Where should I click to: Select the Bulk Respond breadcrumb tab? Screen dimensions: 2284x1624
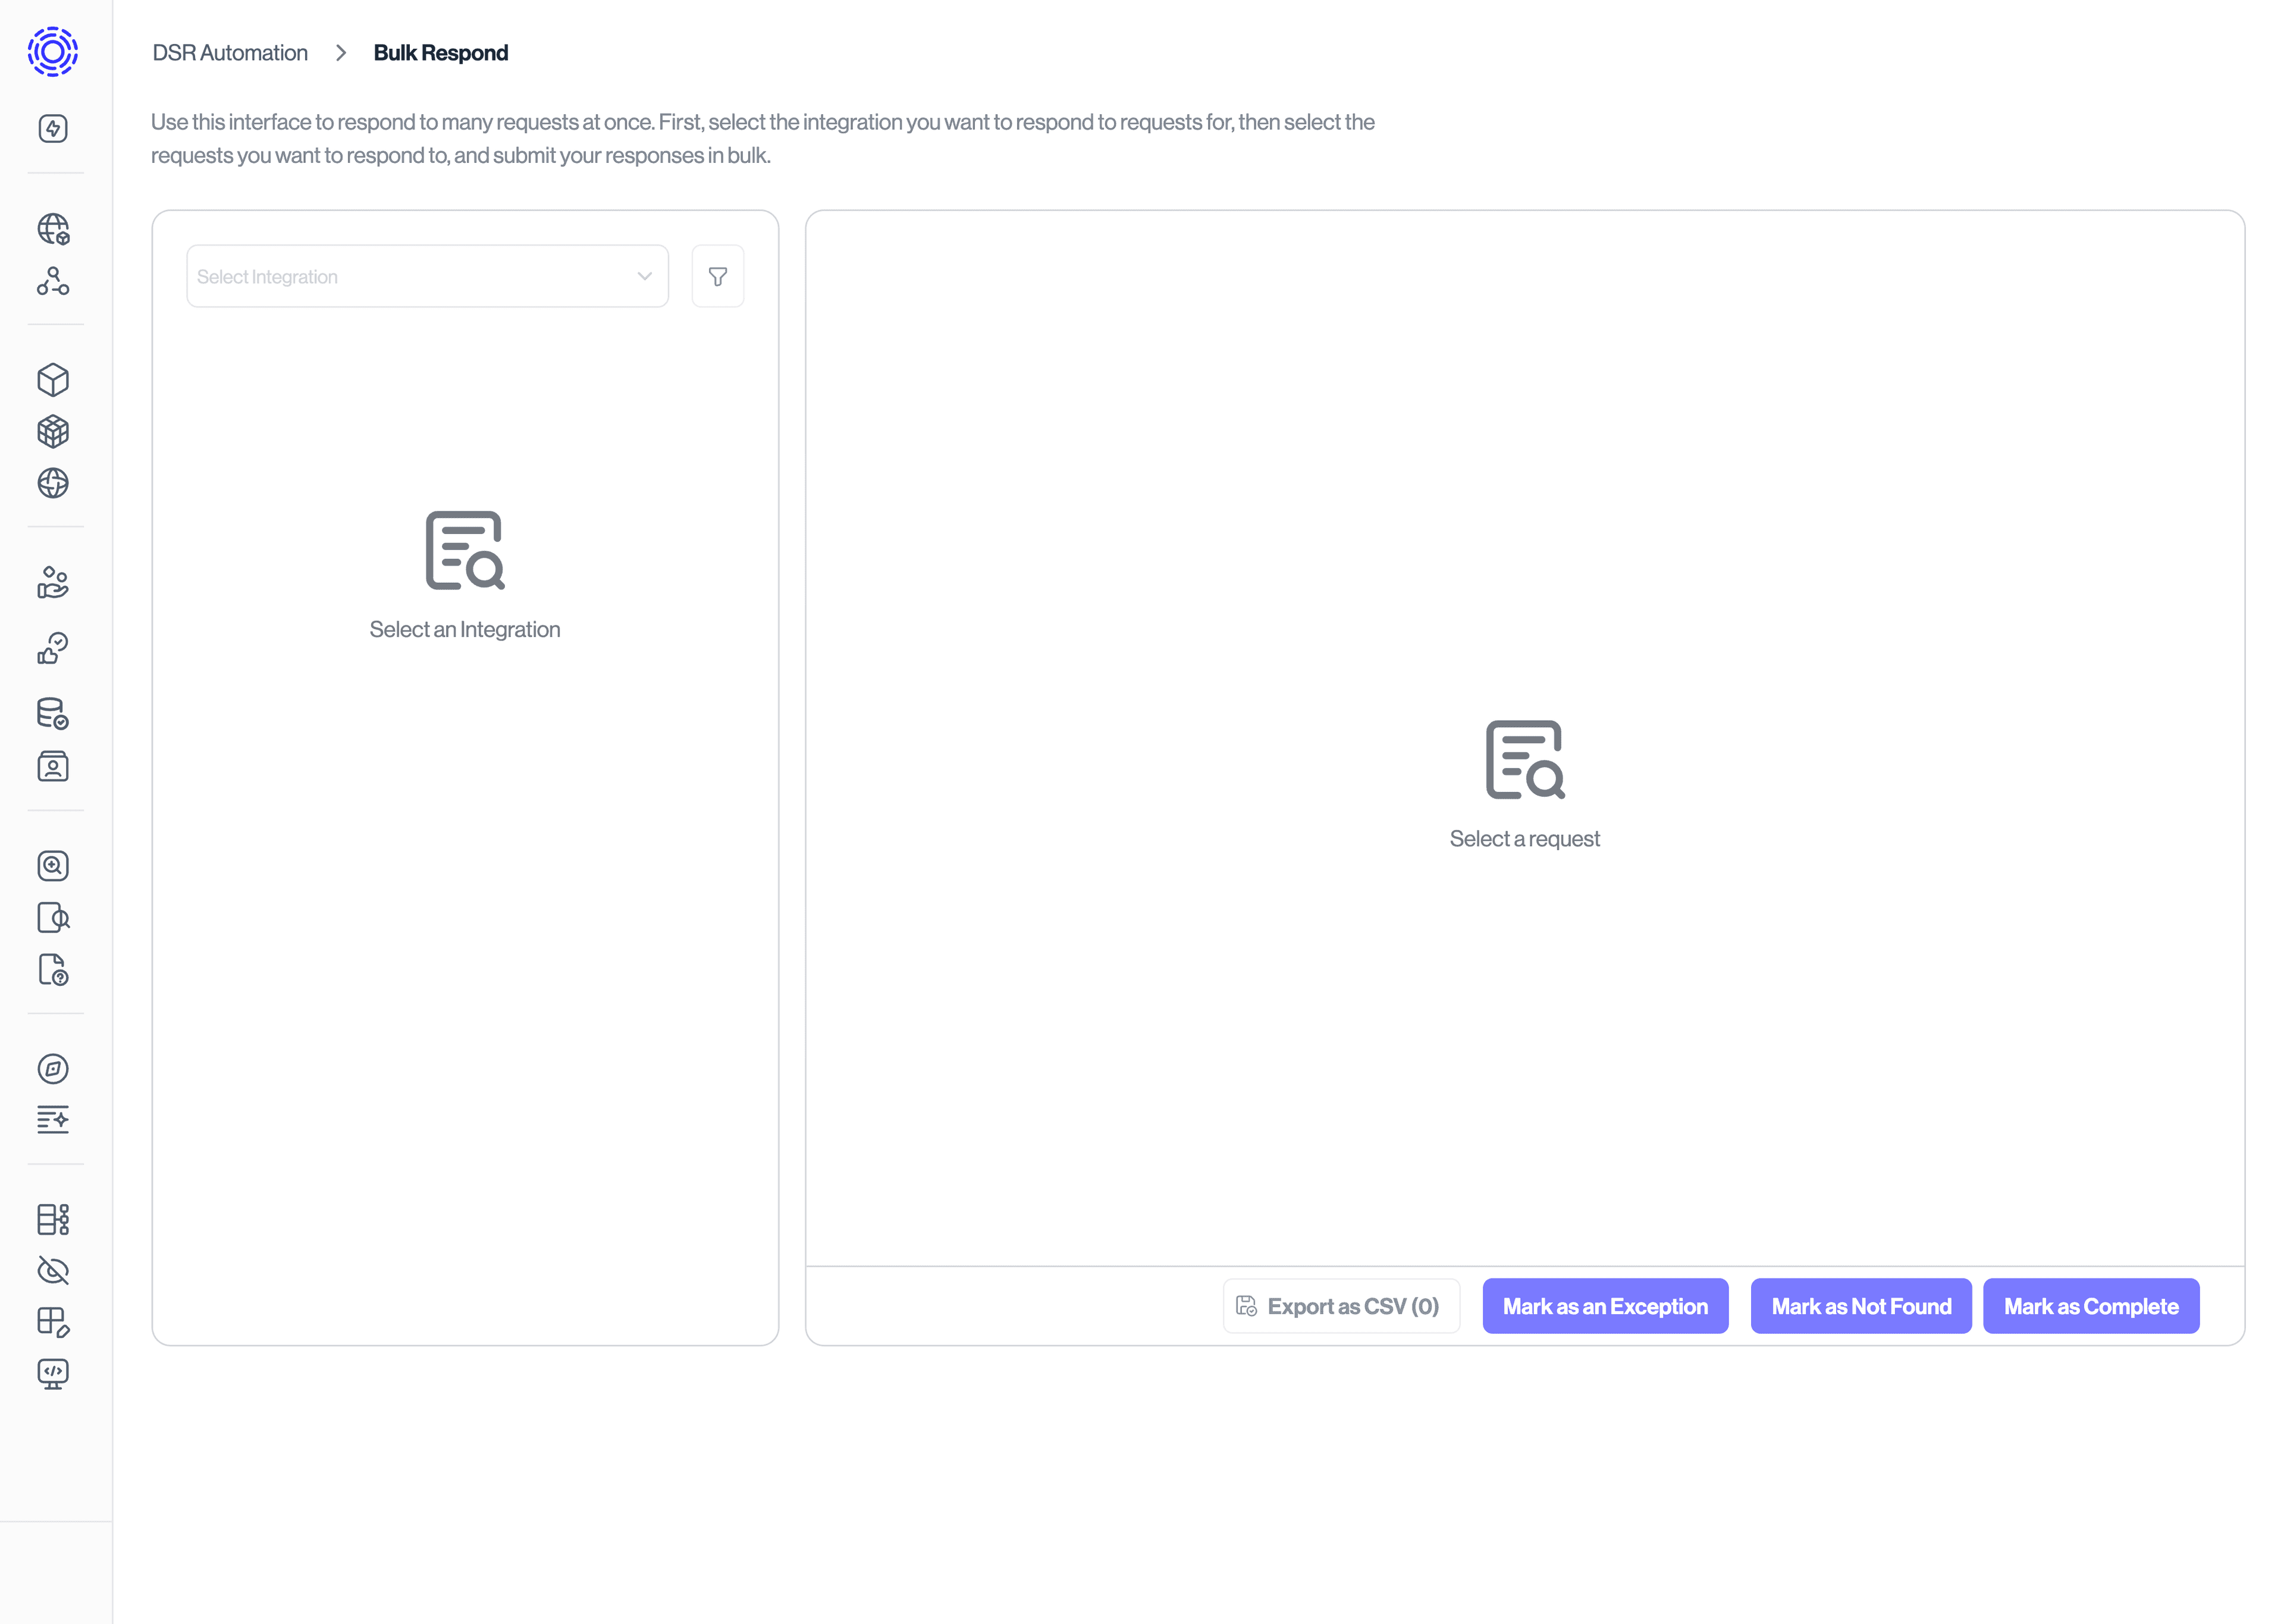[440, 52]
